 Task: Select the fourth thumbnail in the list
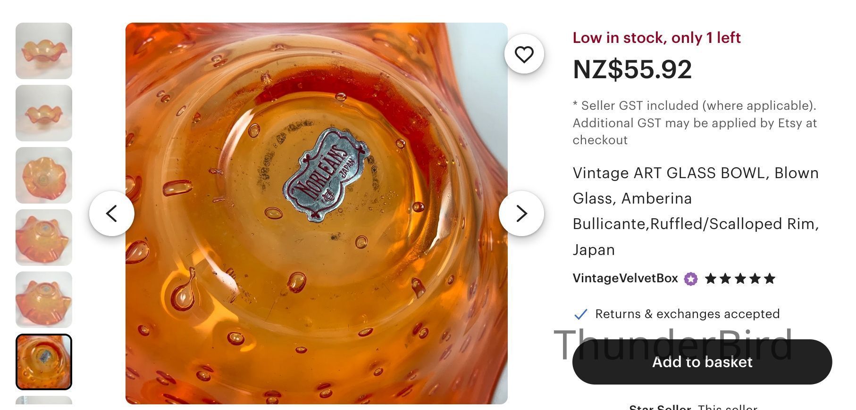point(44,238)
